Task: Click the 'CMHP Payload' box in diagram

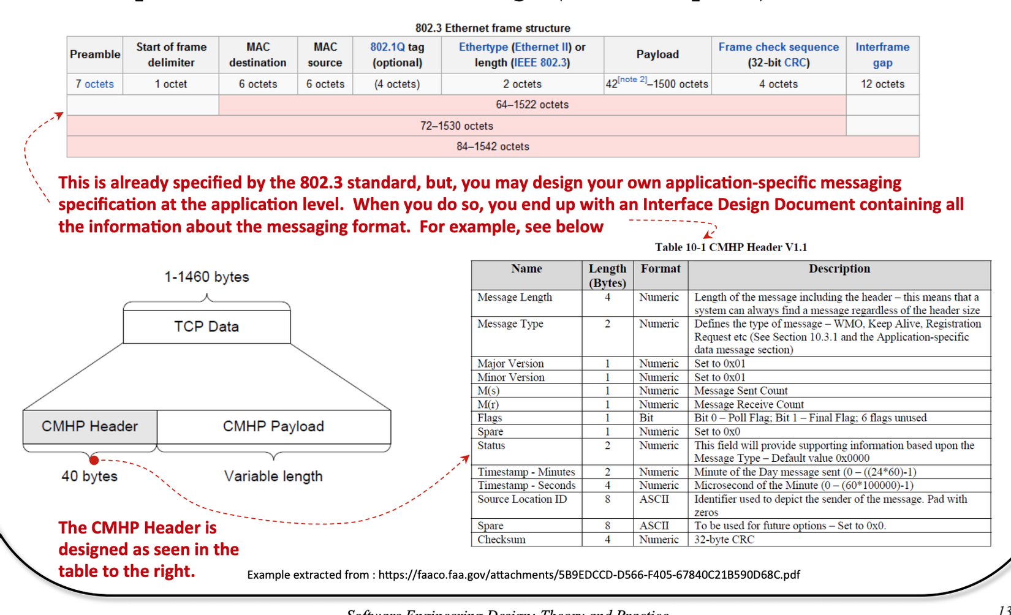Action: tap(273, 426)
